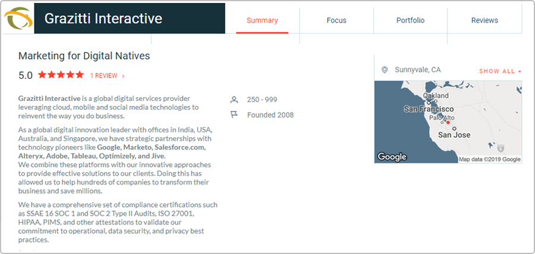Click the five-star rating

[61, 75]
